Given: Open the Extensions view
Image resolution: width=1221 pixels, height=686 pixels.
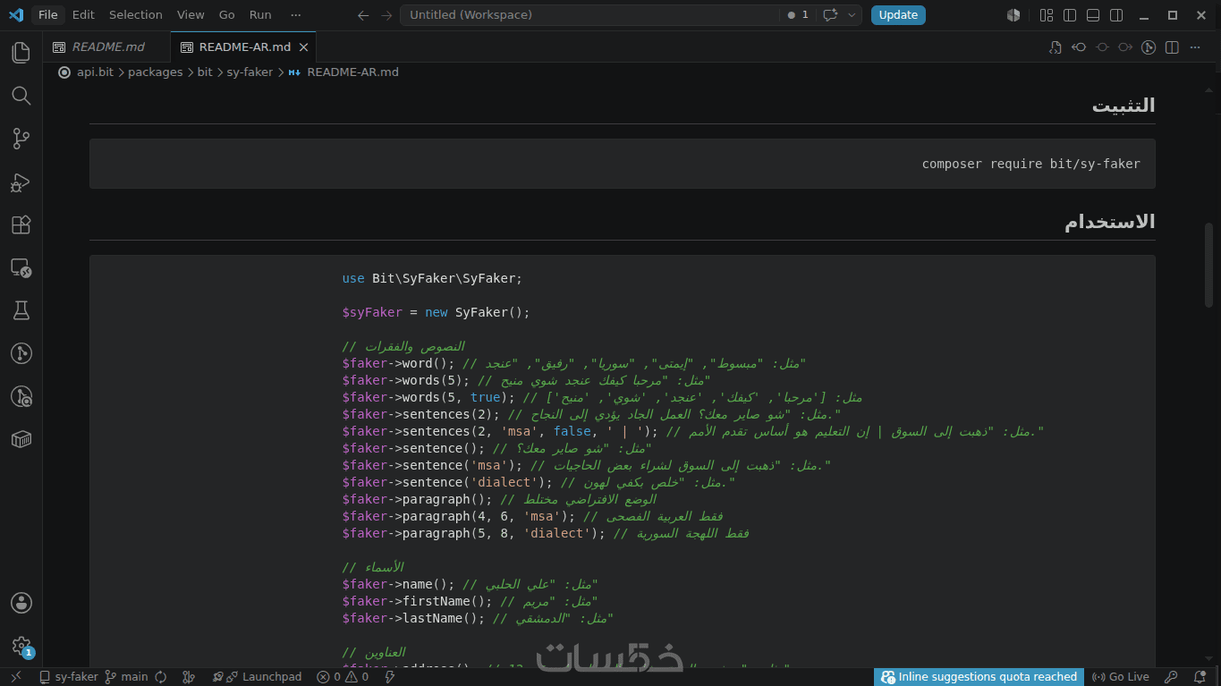Looking at the screenshot, I should pyautogui.click(x=21, y=224).
